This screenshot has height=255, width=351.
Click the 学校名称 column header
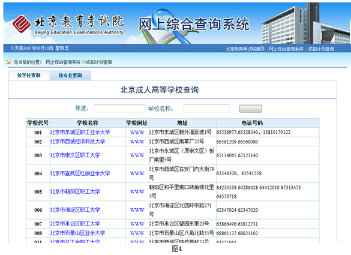click(88, 123)
